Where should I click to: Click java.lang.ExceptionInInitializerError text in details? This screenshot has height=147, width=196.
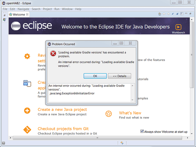72,93
